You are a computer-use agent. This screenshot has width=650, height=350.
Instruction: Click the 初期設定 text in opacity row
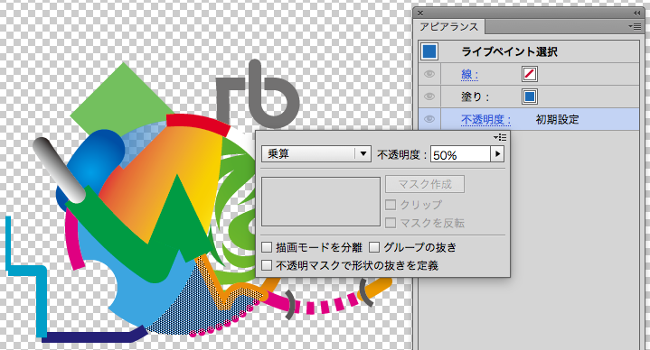(x=557, y=120)
